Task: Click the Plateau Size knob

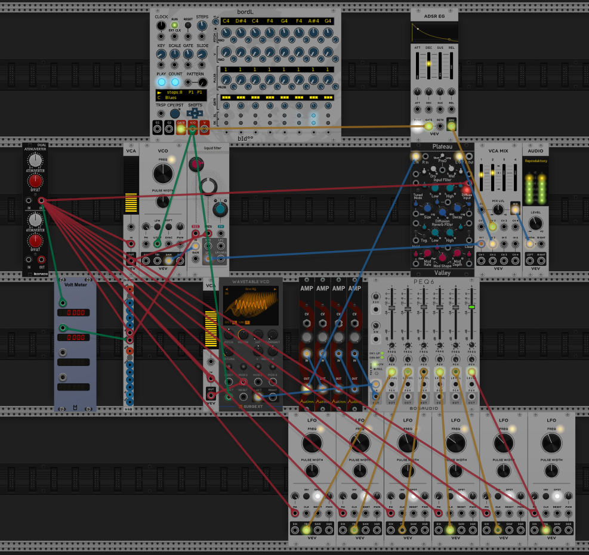Action: click(427, 208)
